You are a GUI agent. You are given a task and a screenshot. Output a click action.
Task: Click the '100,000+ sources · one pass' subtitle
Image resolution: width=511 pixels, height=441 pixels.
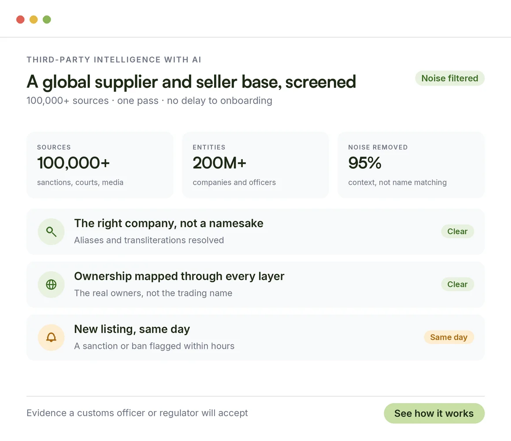[149, 101]
